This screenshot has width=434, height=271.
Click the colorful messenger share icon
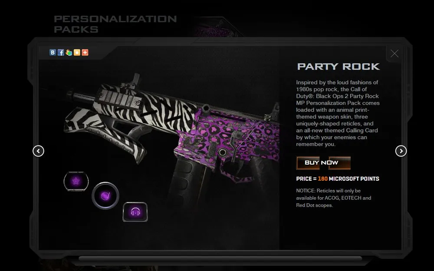69,53
